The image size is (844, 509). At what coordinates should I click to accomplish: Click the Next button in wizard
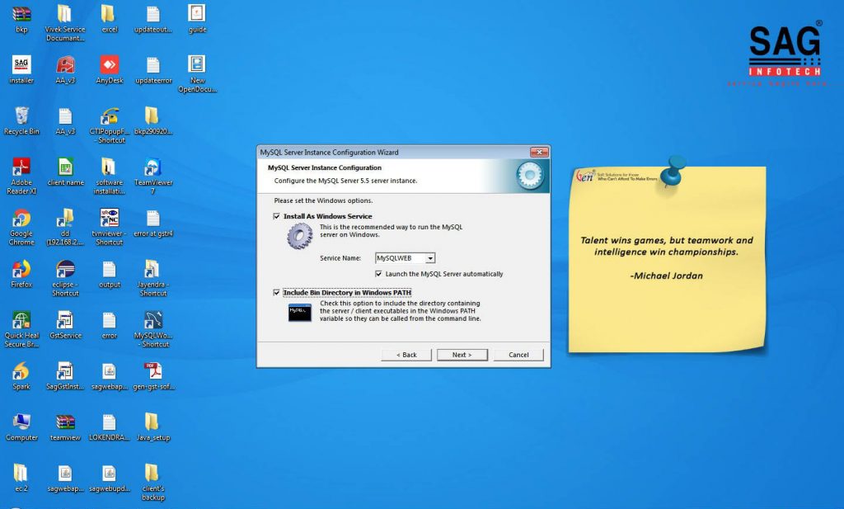point(462,355)
